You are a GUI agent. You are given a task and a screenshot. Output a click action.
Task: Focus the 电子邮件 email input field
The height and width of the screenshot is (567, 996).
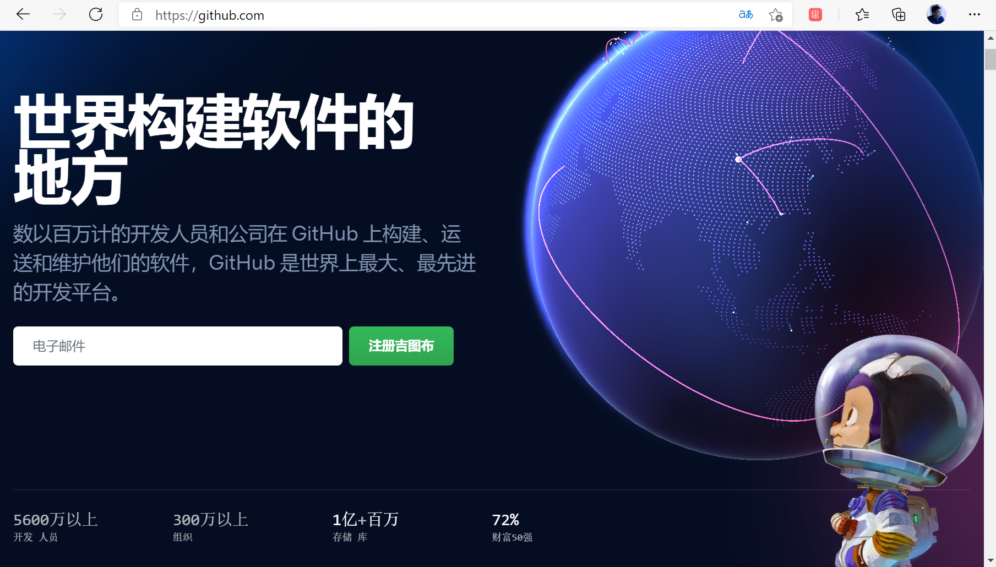click(x=178, y=346)
